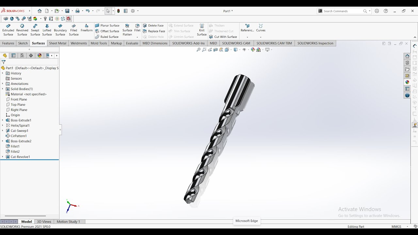The width and height of the screenshot is (418, 235).
Task: Expand Solid Bodies(1) node
Action: click(3, 89)
